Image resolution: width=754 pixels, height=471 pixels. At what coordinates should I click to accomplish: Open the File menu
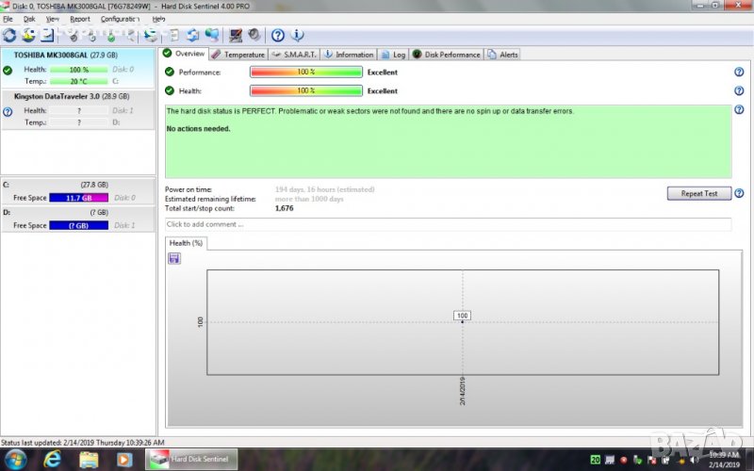coord(8,19)
